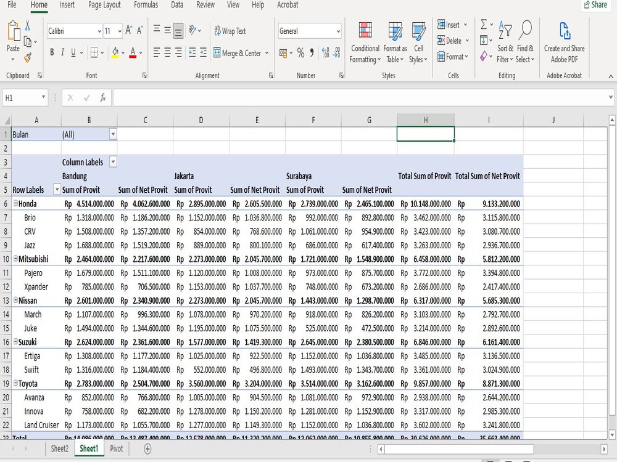The height and width of the screenshot is (462, 617).
Task: Click the Paste clipboard icon
Action: [14, 31]
